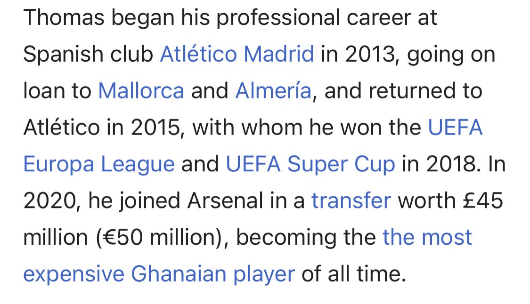Screen dimensions: 530x304
Task: Click the plain word 'Arsenal'
Action: [225, 200]
